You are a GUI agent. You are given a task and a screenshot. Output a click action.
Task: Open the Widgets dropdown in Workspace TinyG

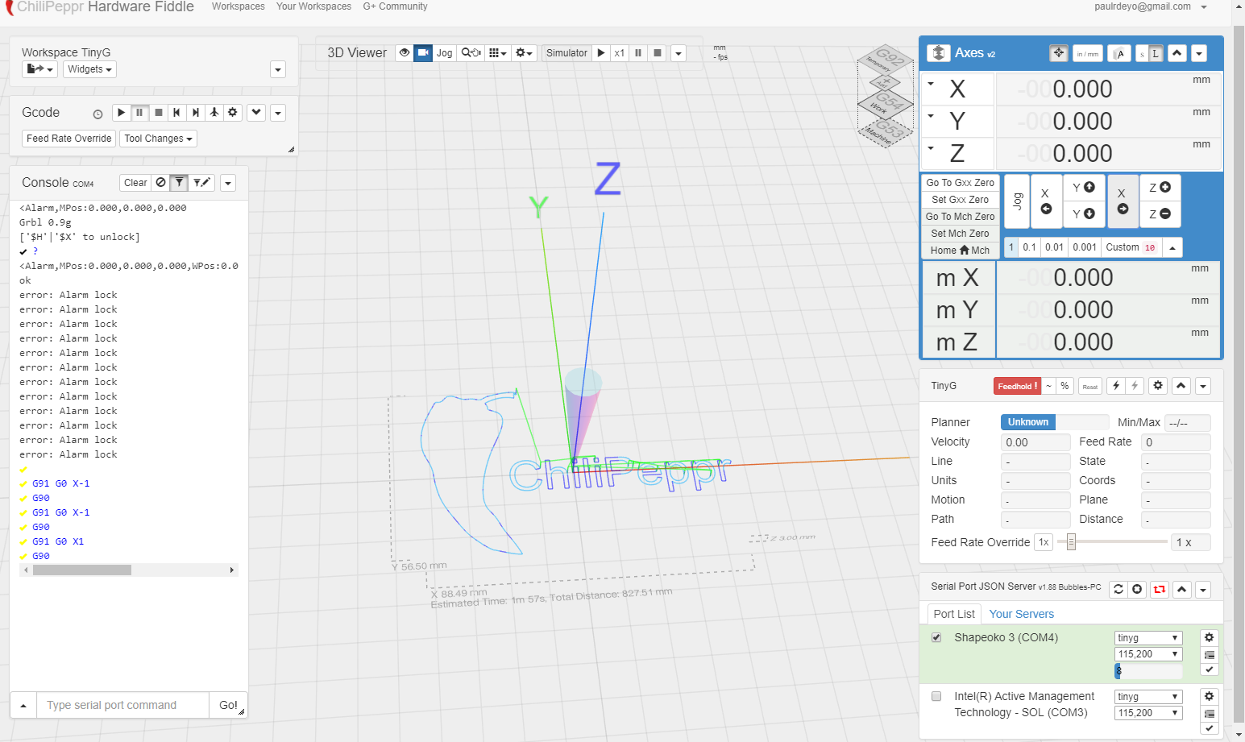point(89,69)
